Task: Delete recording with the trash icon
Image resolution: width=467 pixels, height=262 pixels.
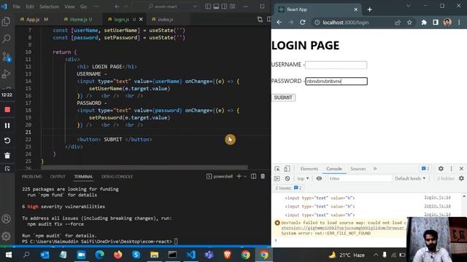Action: pos(7,155)
